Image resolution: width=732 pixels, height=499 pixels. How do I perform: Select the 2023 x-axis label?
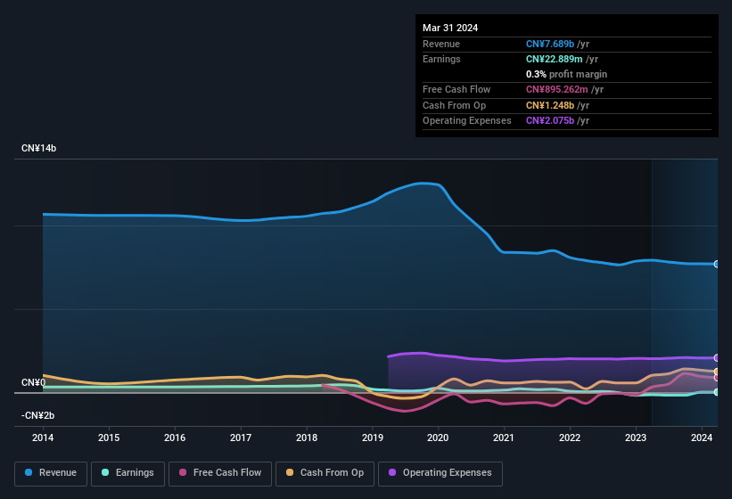635,438
